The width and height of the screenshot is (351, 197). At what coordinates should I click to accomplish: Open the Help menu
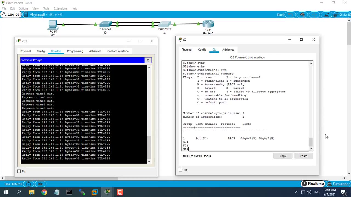click(74, 8)
